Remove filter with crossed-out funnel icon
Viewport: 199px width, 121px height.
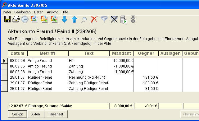[x=114, y=19]
